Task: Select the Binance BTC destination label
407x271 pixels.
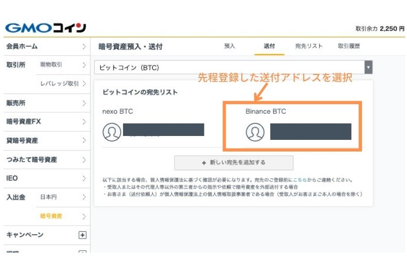Action: click(x=266, y=111)
